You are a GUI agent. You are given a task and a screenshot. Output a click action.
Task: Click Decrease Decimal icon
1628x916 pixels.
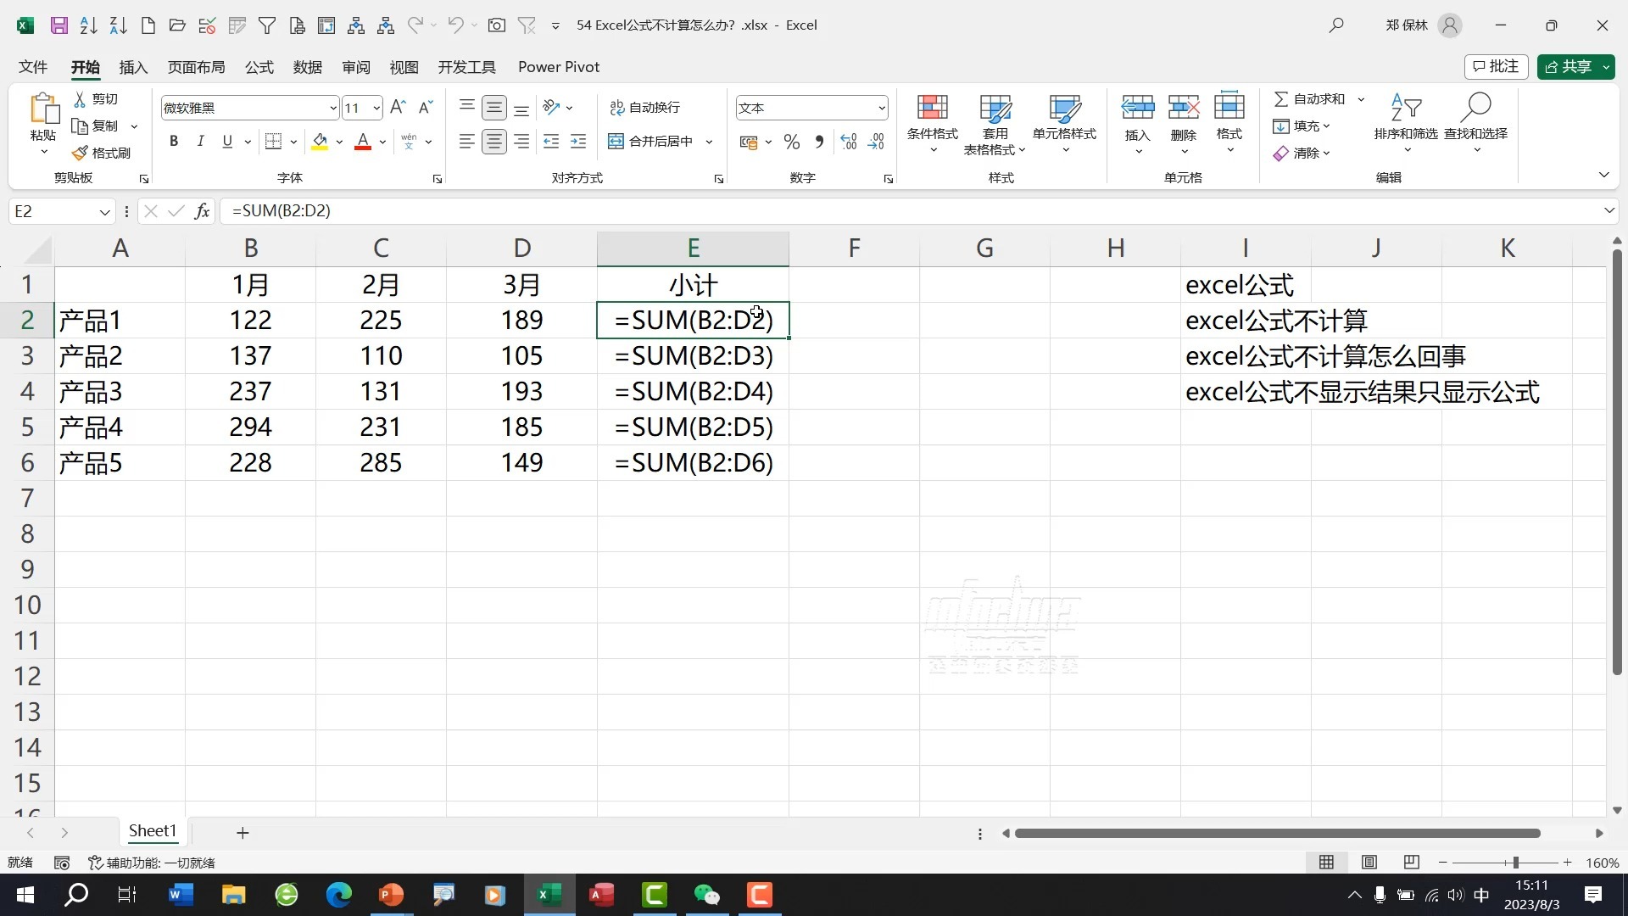click(x=876, y=142)
